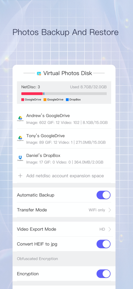
Task: Open the Transfer Mode setting row
Action: click(x=64, y=210)
